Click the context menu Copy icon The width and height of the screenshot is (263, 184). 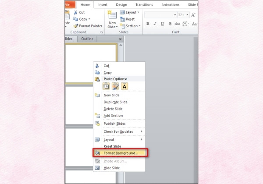click(97, 72)
